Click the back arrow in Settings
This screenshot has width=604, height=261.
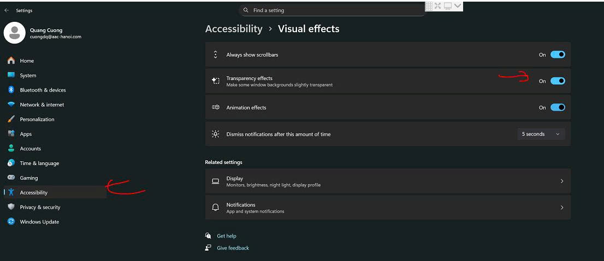pyautogui.click(x=7, y=10)
